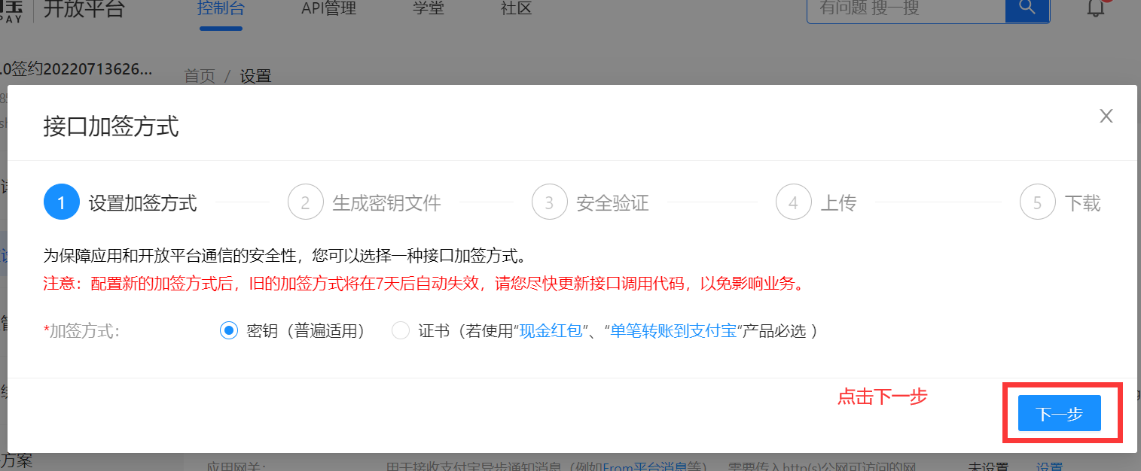Go to the 学堂 tab
This screenshot has height=471, width=1141.
429,10
